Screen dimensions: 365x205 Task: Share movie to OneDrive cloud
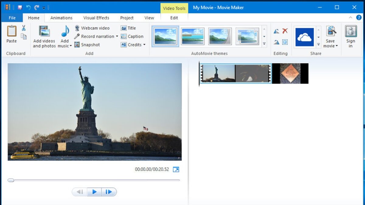pos(304,37)
